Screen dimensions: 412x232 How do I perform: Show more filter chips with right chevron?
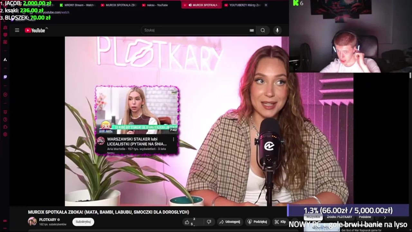385,217
